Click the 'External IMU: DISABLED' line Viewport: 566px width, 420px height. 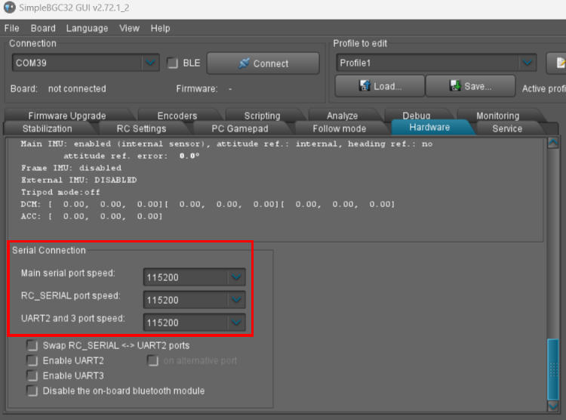point(78,180)
